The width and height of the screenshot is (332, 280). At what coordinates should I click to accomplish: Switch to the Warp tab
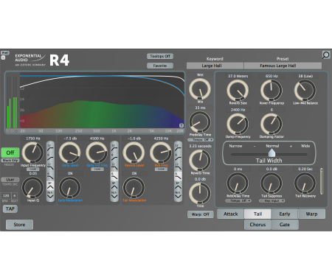pyautogui.click(x=311, y=214)
